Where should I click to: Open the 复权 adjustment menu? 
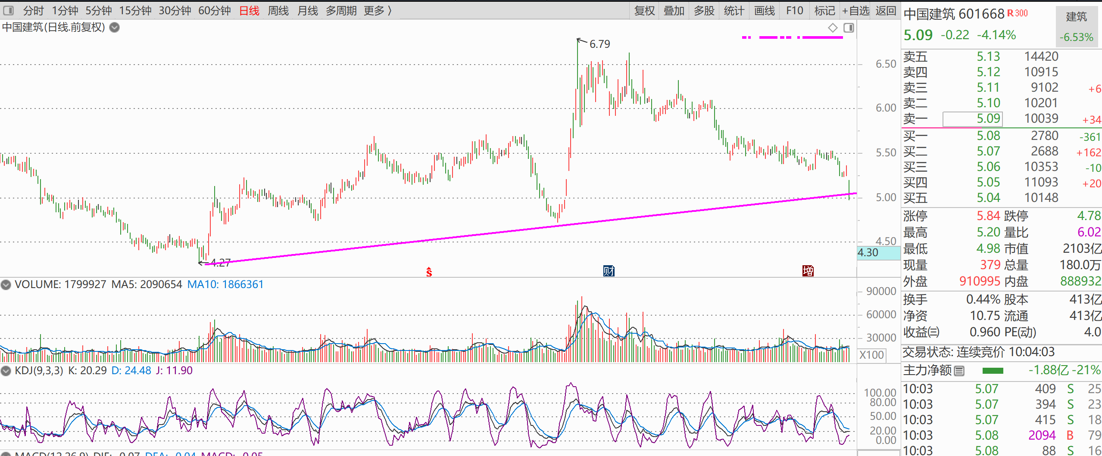(x=645, y=10)
